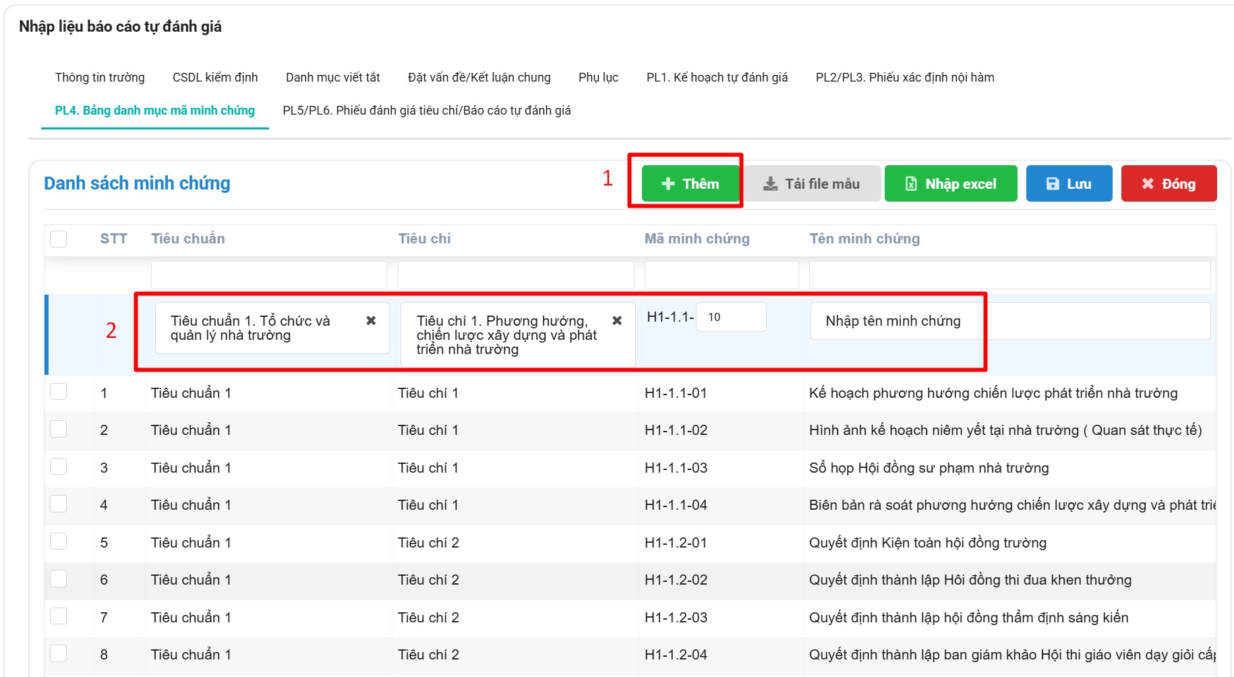
Task: Click the Nhập excel import button
Action: click(950, 183)
